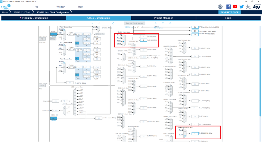Open the PLL1 /R /2 divider dropdown
Screen dimensions: 262x143
point(87,34)
